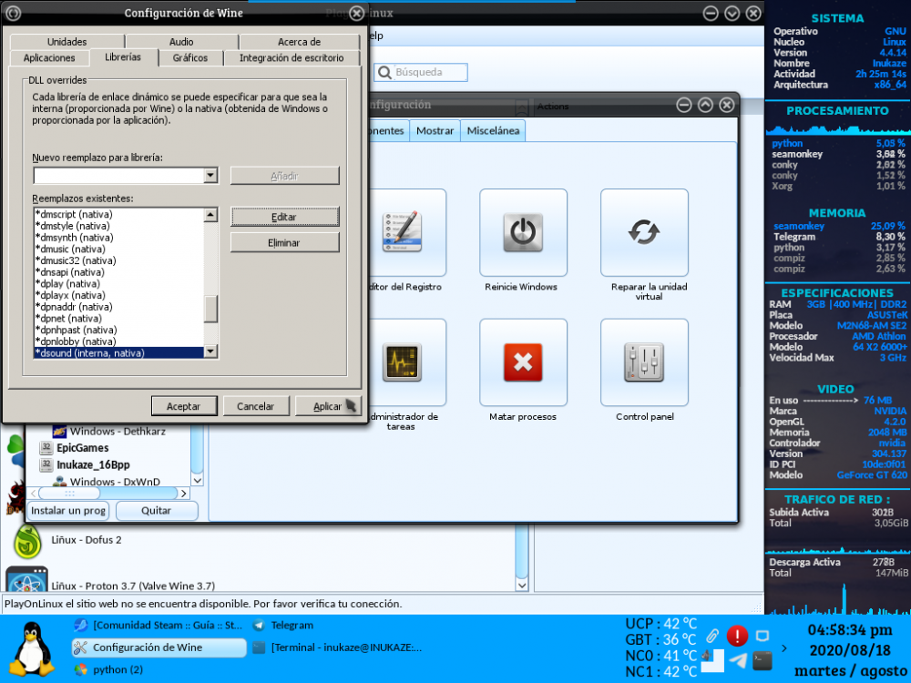
Task: Switch to the Gráficos tab
Action: coord(190,57)
